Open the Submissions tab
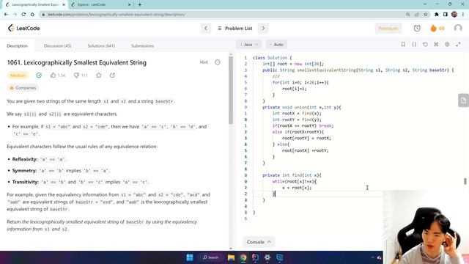The image size is (469, 264). tap(142, 45)
